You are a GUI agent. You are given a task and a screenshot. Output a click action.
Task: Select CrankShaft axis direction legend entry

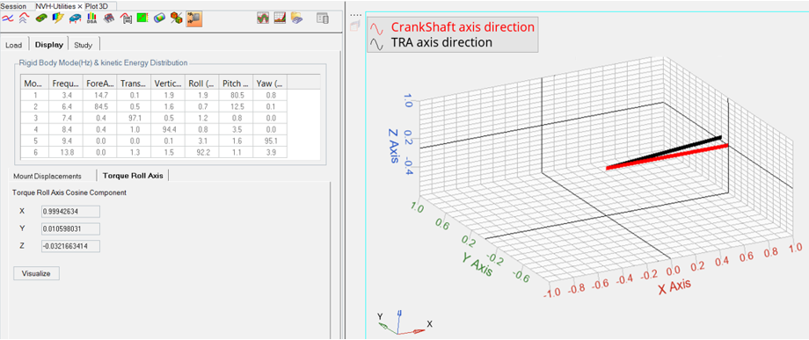click(x=463, y=26)
